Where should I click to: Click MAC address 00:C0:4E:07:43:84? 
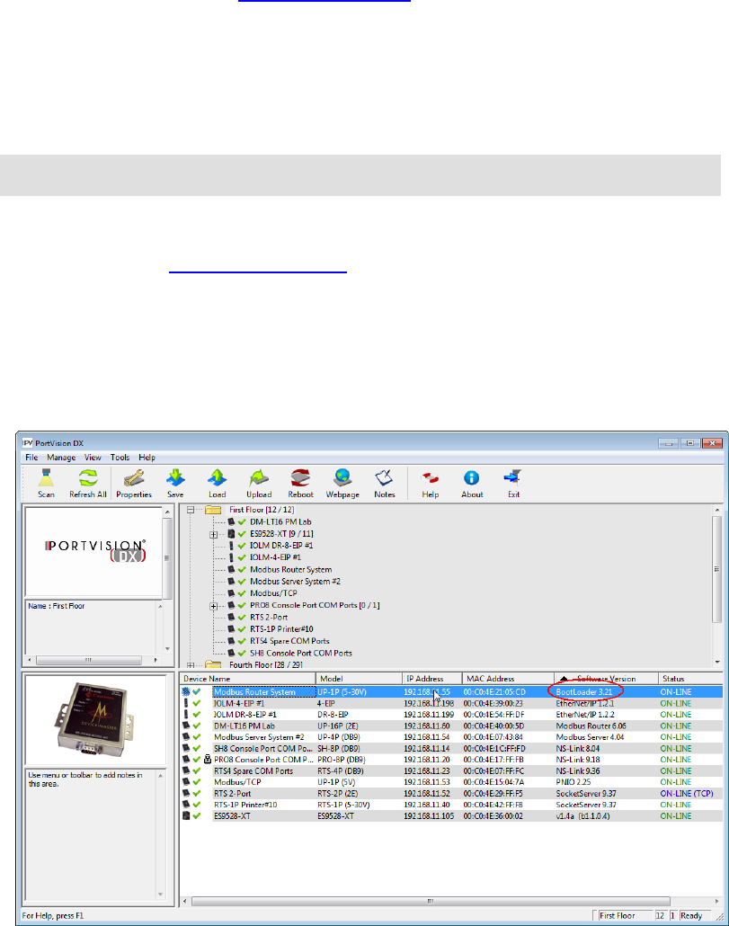(493, 737)
